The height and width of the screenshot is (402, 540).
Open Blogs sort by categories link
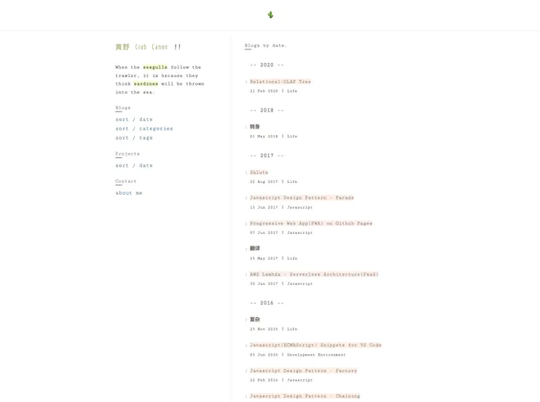(x=144, y=129)
